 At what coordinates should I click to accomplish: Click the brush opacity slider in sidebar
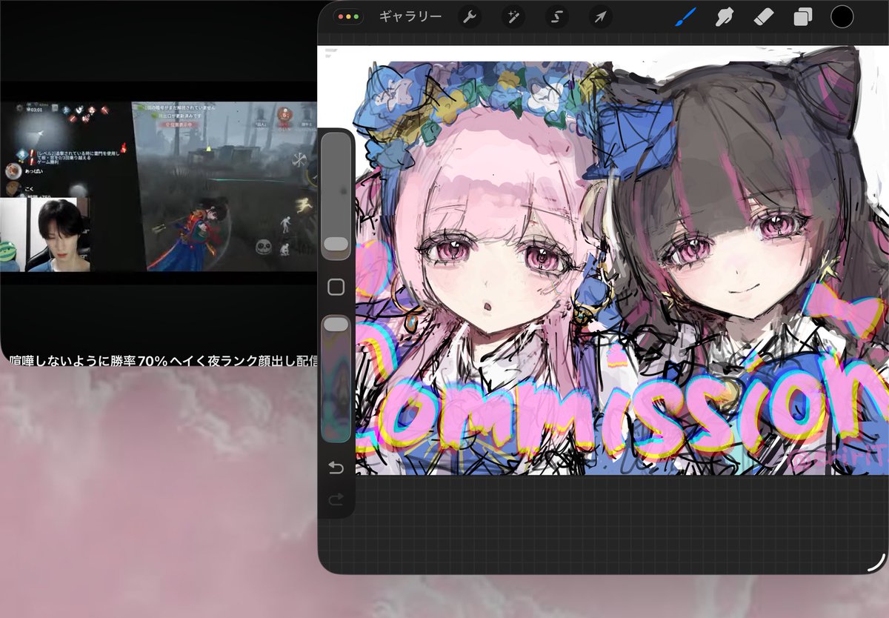coord(336,378)
